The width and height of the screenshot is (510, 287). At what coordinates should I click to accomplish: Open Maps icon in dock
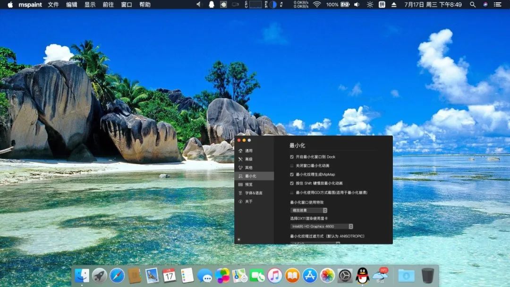coord(240,276)
